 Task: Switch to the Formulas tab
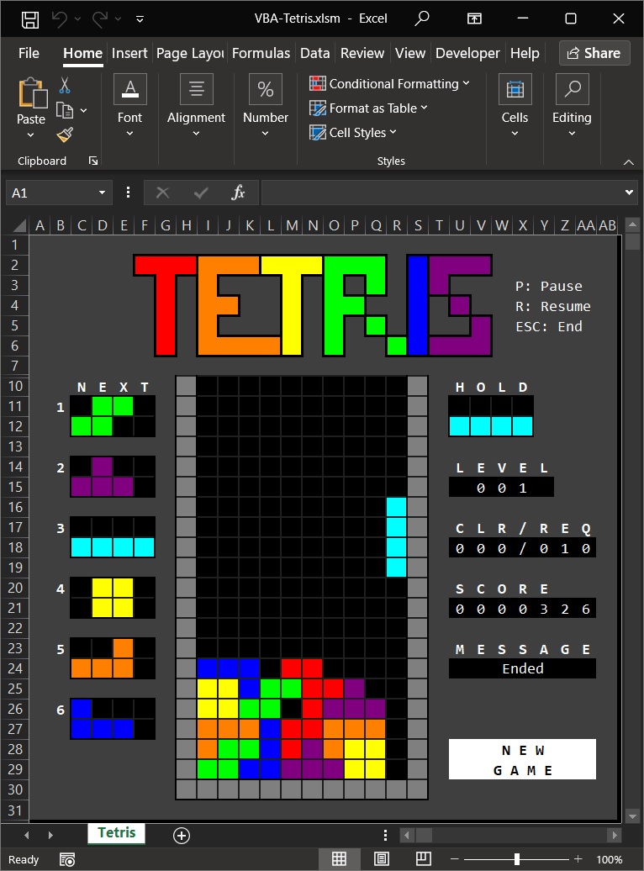coord(261,53)
